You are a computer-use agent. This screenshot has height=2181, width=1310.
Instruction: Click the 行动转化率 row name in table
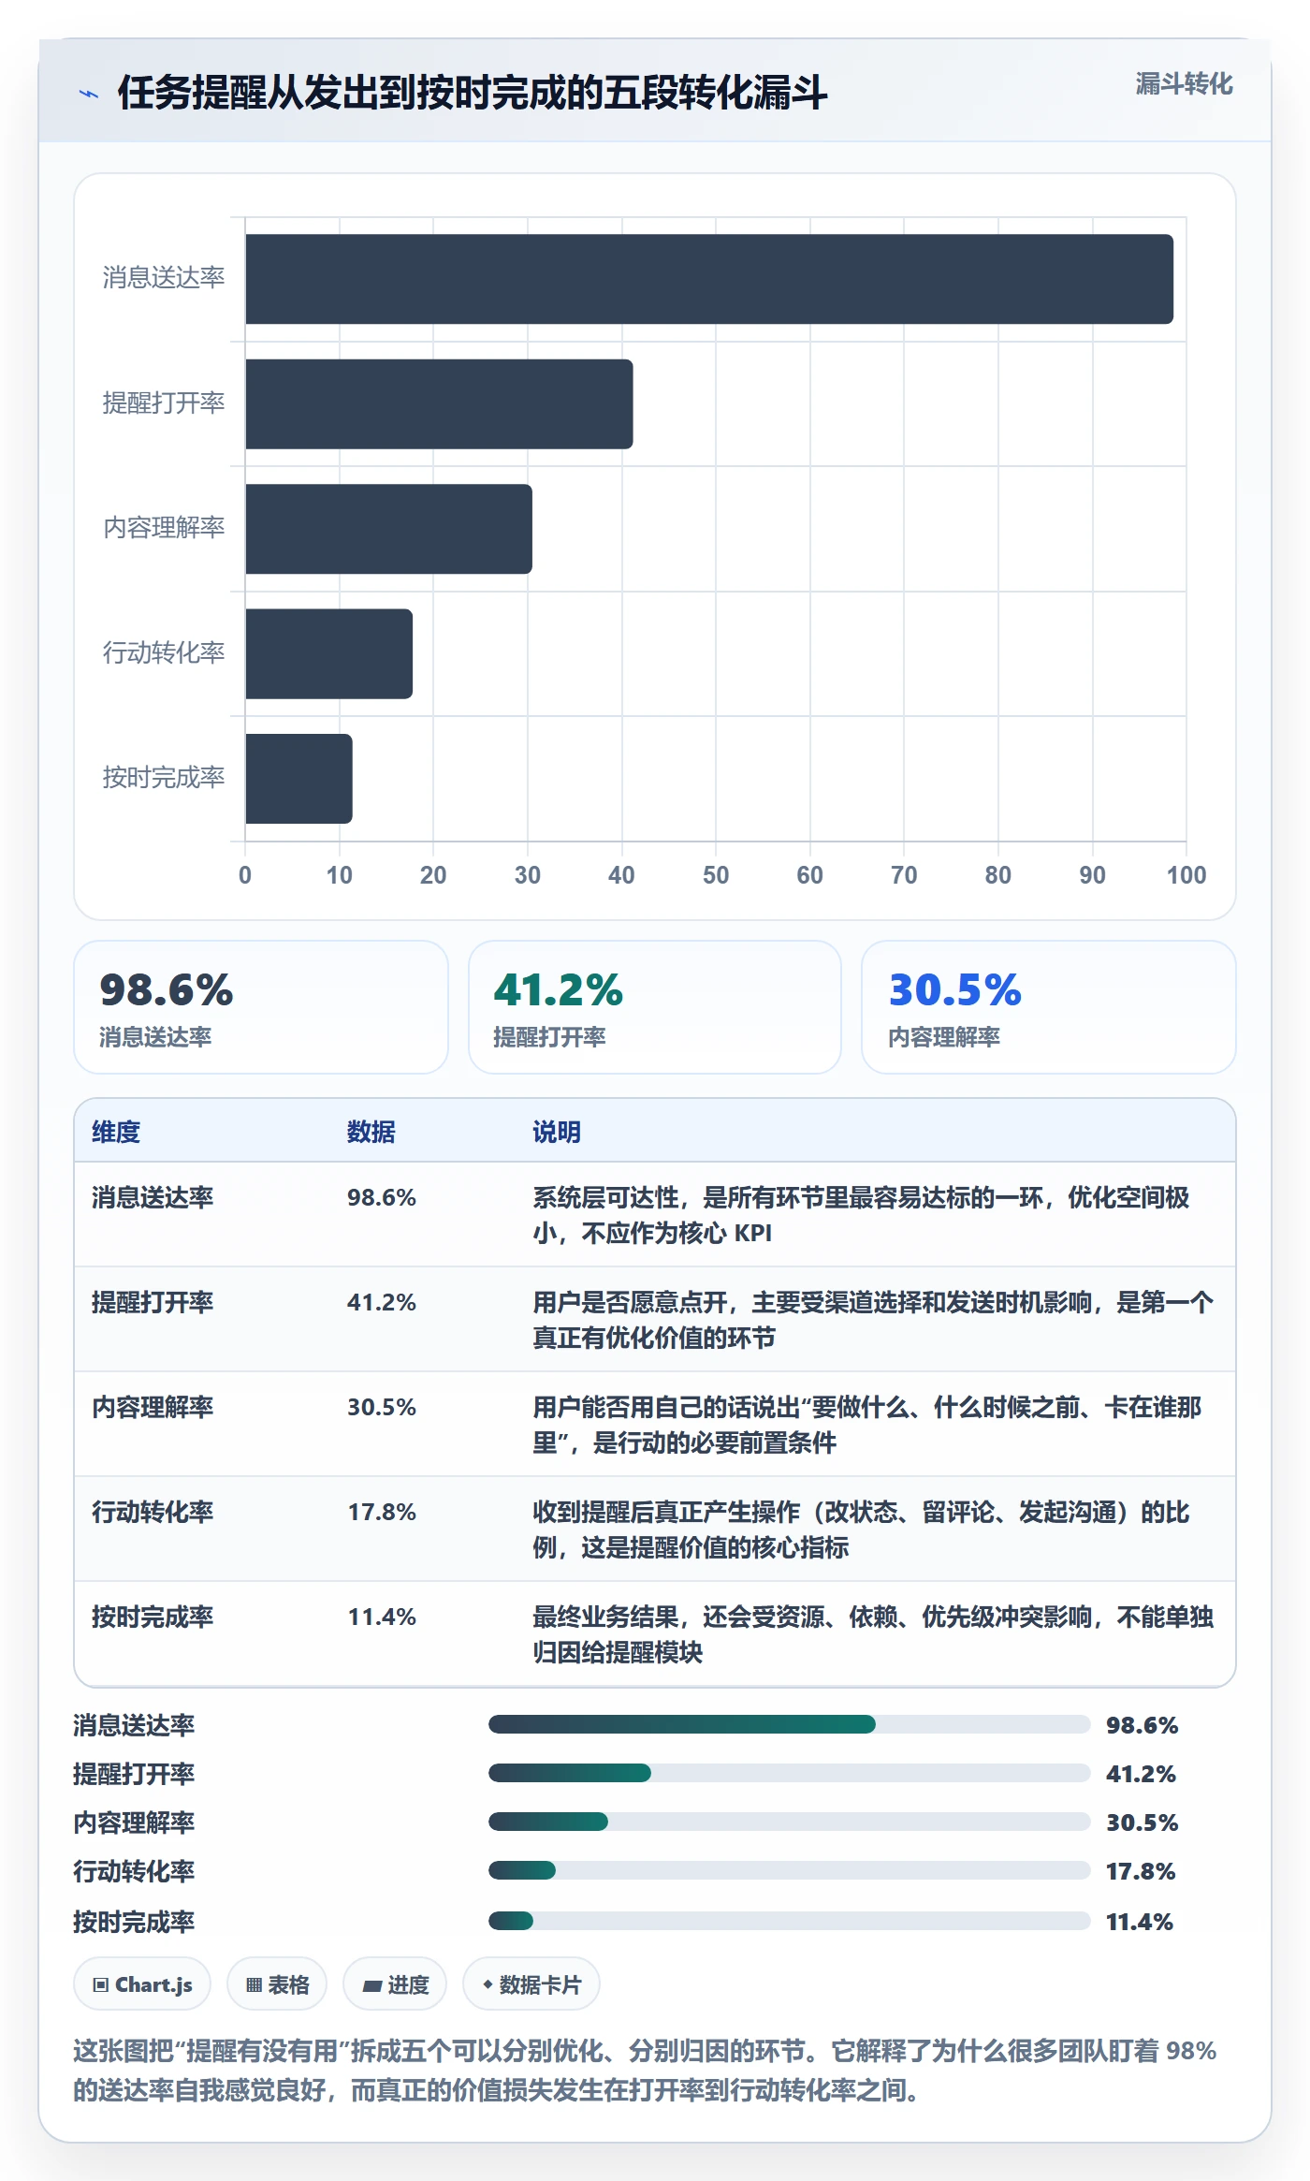click(153, 1512)
